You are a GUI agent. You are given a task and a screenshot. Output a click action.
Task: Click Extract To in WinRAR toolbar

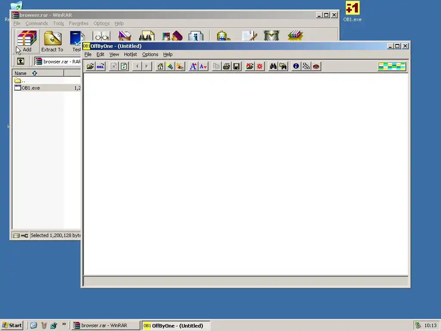52,41
